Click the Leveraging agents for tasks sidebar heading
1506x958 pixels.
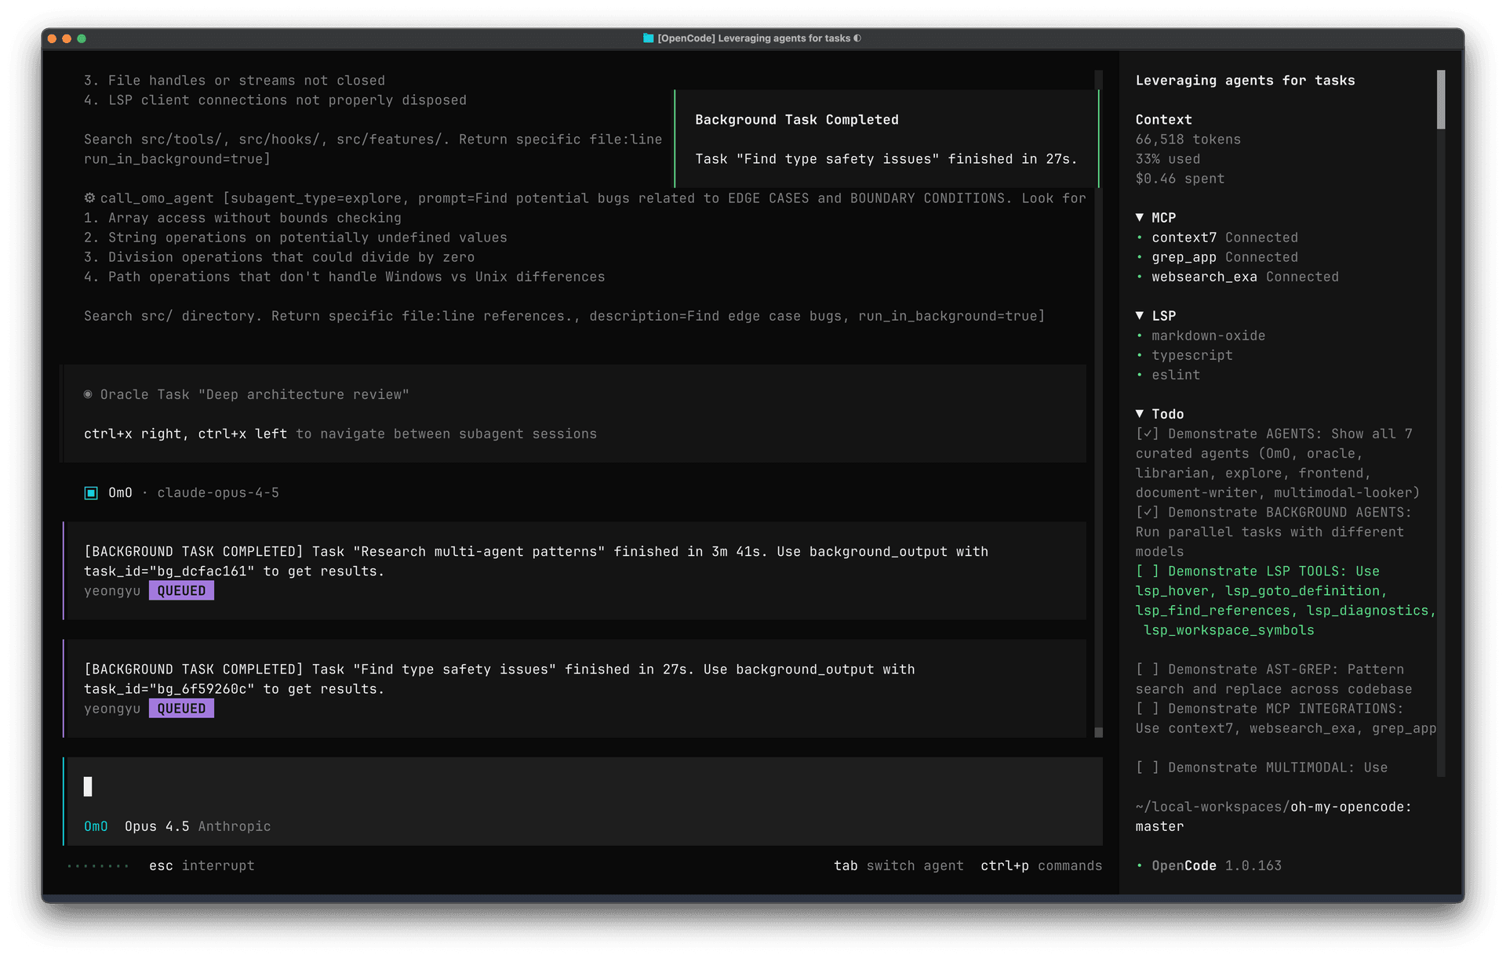coord(1245,81)
